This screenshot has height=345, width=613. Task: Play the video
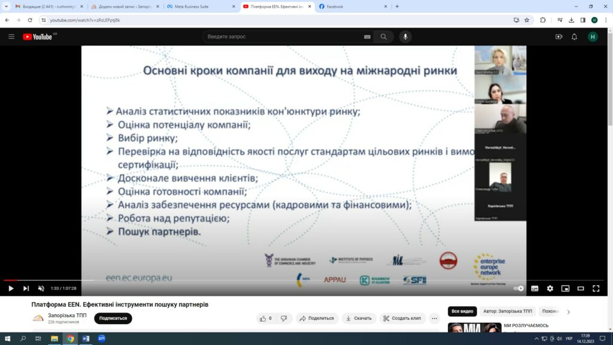click(x=11, y=289)
